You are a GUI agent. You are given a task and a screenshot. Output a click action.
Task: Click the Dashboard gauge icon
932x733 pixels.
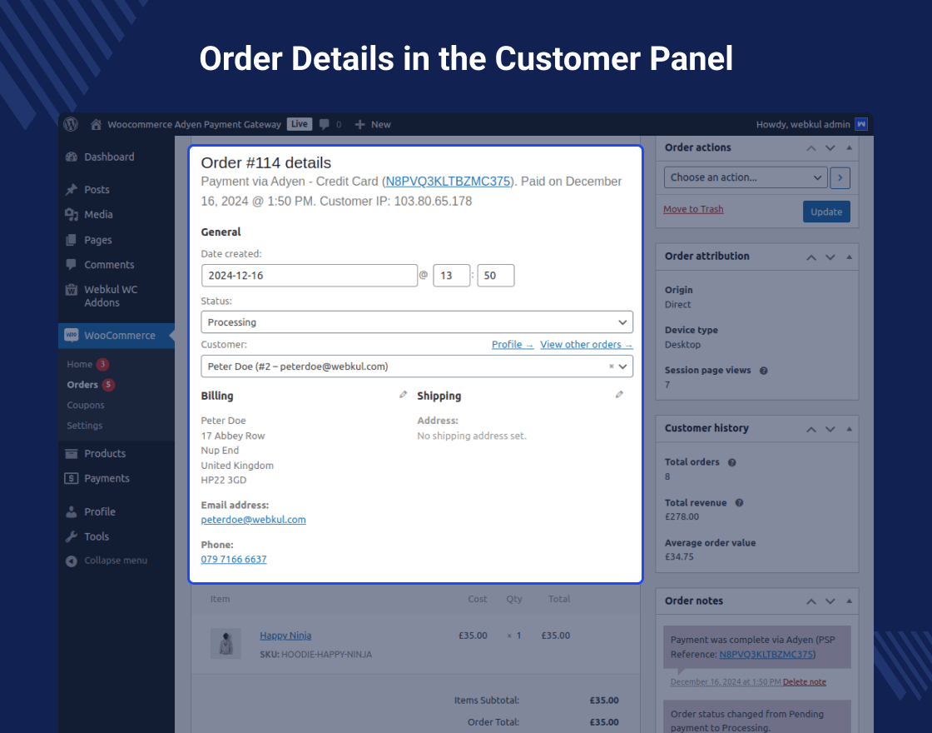click(x=72, y=157)
